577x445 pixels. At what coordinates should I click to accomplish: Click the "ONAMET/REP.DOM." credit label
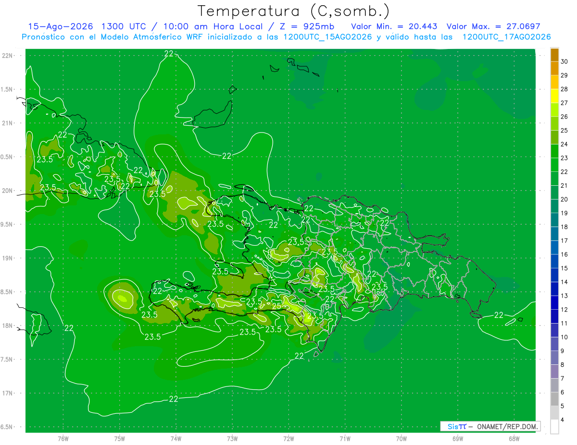click(x=507, y=426)
